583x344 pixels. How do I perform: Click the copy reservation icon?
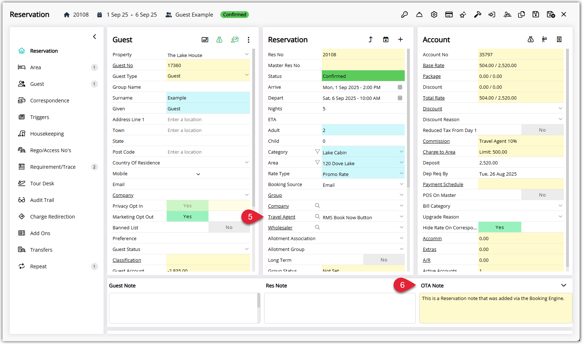click(x=521, y=15)
